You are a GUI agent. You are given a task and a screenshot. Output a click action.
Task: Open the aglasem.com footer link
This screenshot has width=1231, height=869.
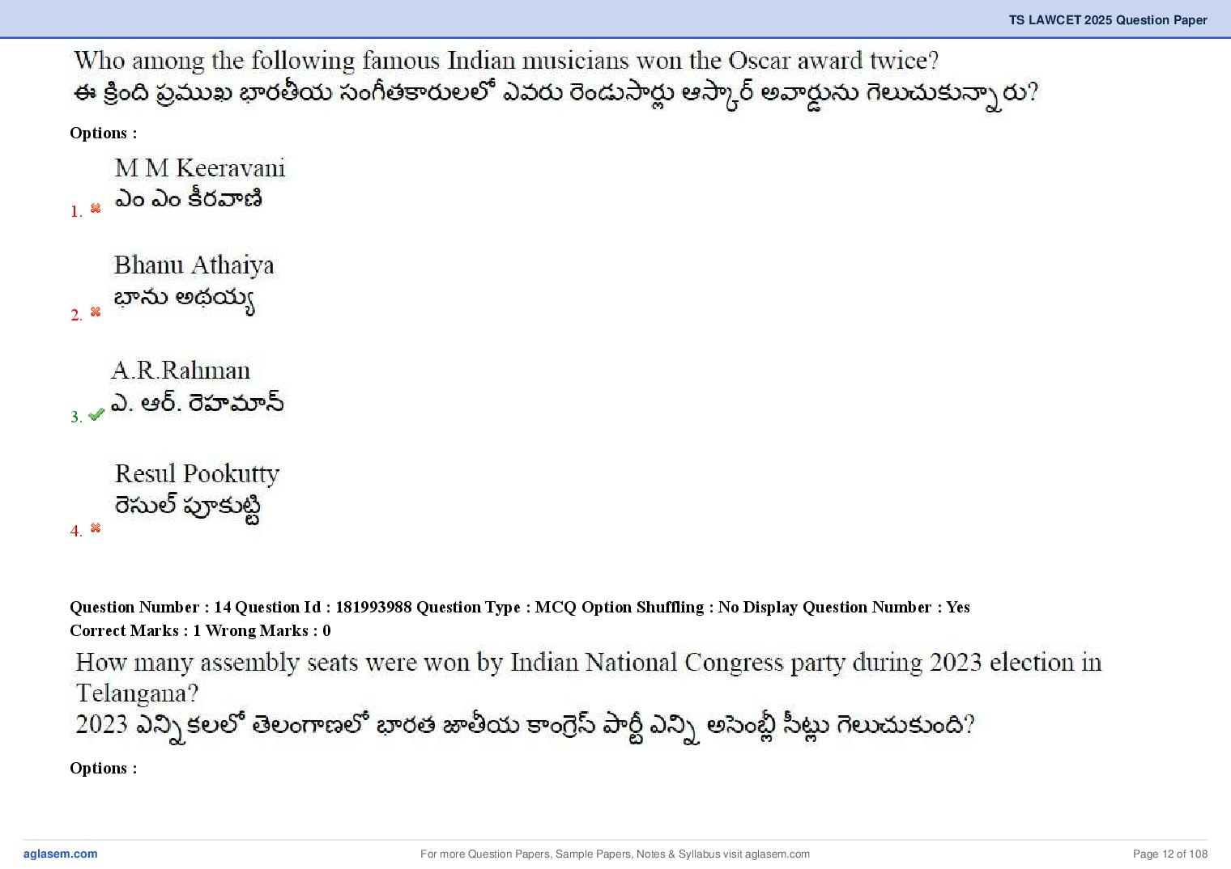61,854
